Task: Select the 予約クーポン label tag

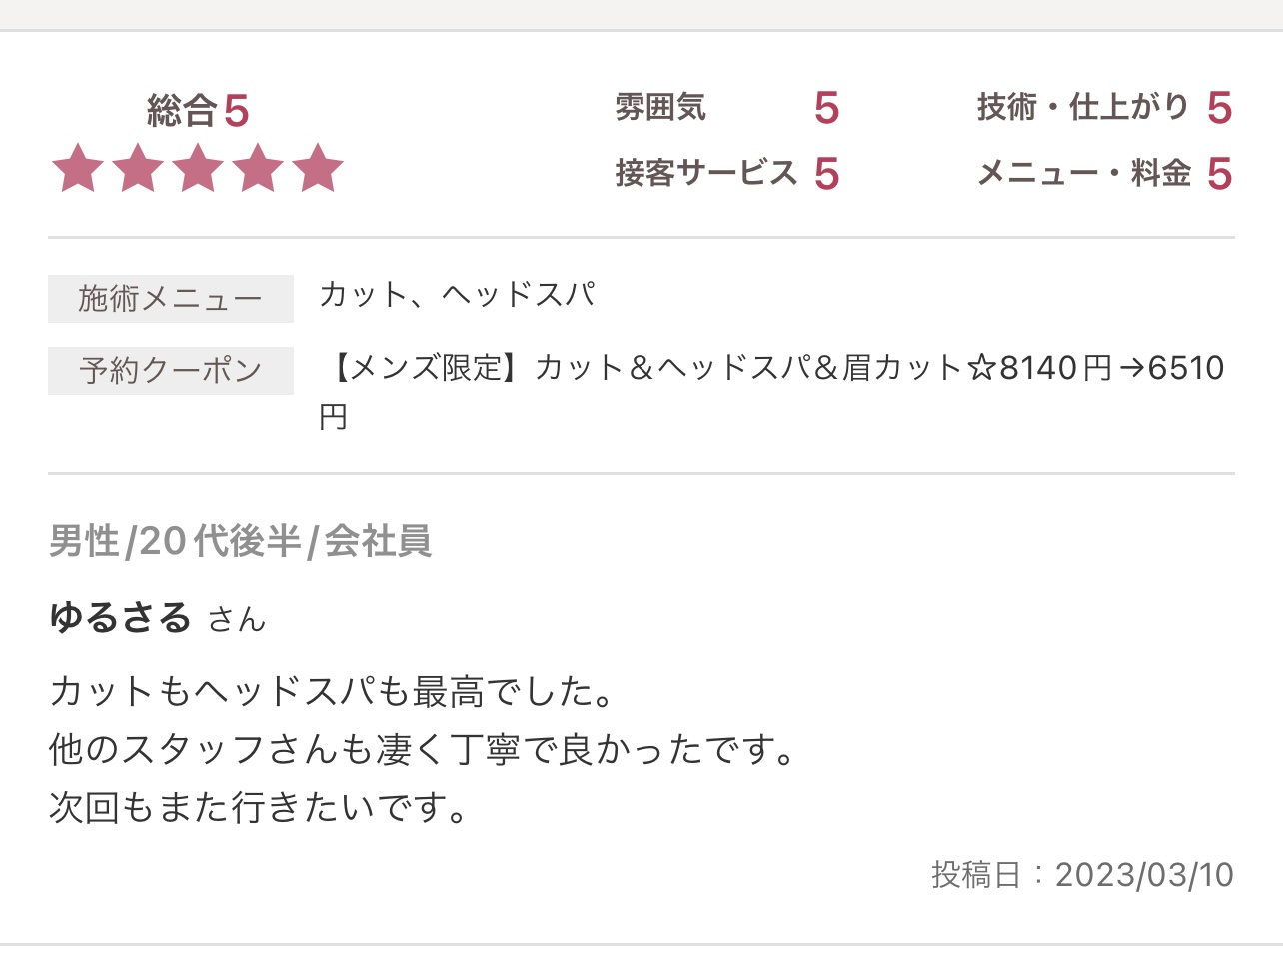Action: 171,371
